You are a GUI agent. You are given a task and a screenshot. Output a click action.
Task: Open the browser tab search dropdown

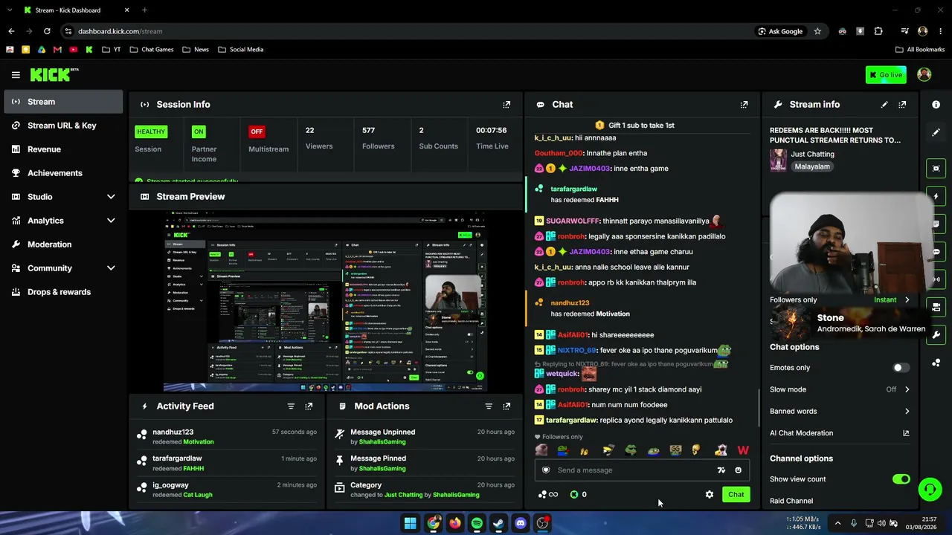(x=10, y=10)
